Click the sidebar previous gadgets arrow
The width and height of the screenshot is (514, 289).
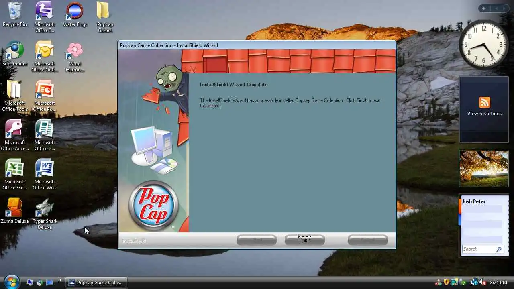496,8
